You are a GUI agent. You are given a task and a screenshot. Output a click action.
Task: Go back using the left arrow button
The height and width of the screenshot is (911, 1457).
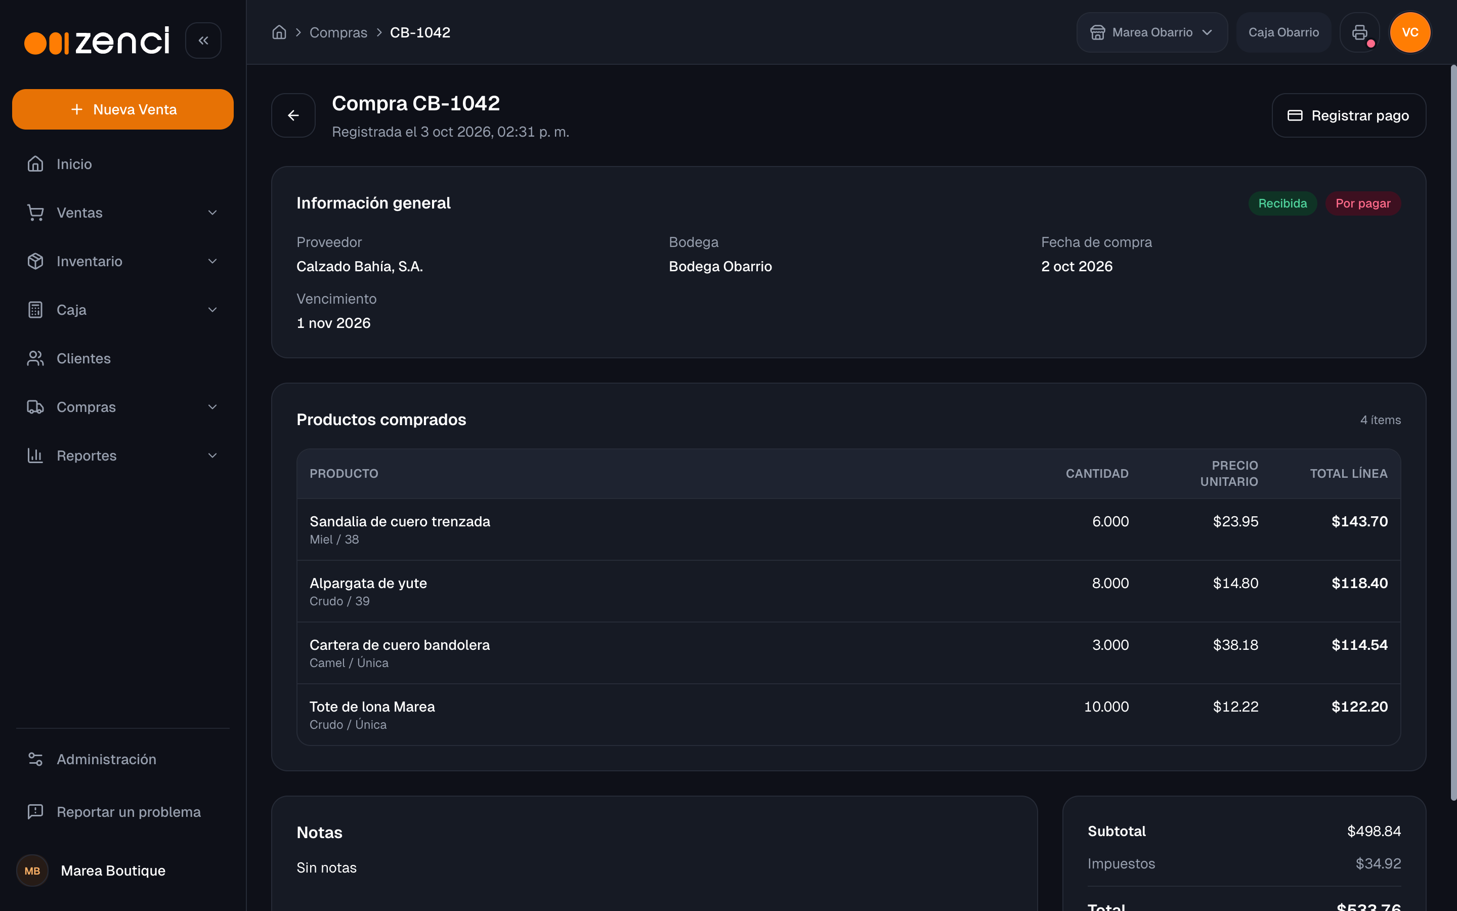(293, 116)
